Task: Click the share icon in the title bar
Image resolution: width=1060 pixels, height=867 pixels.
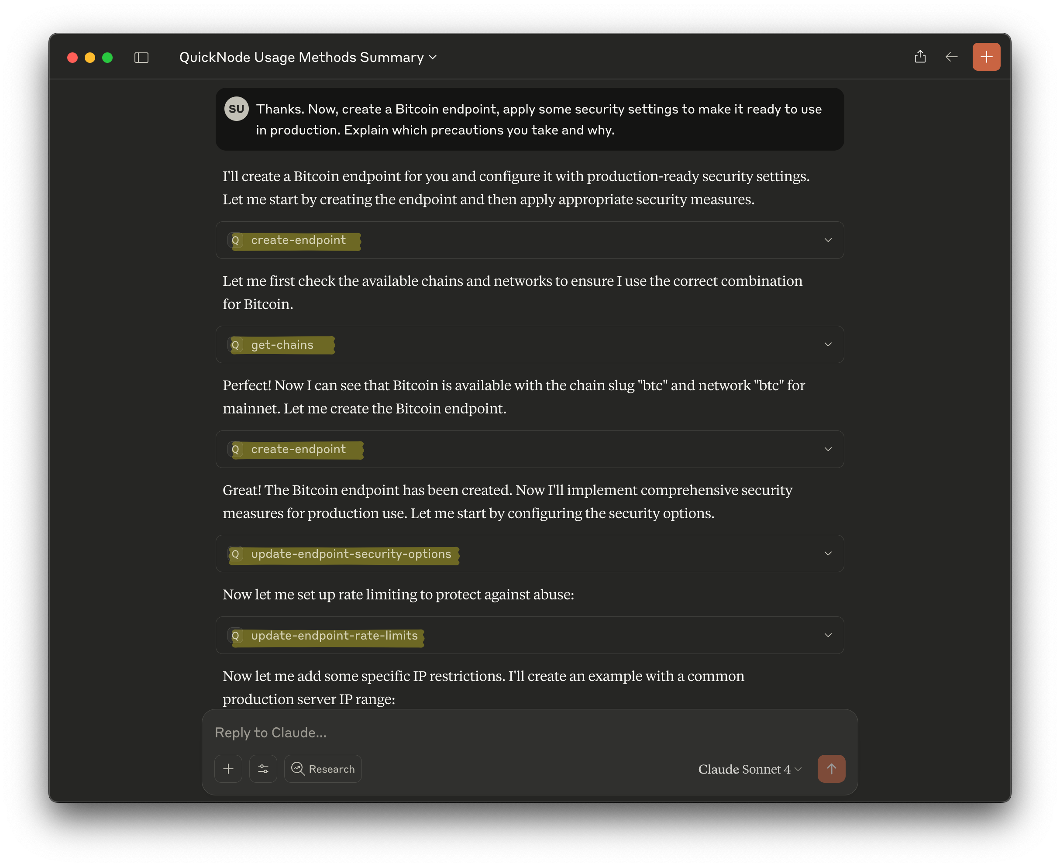Action: [919, 57]
